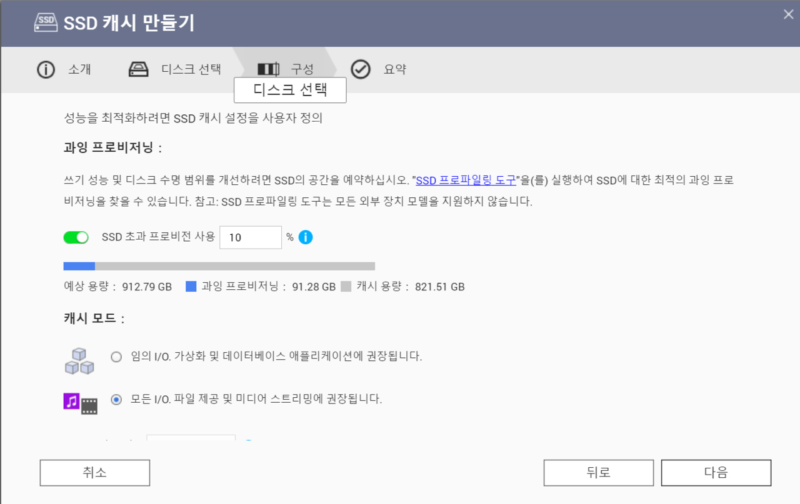Click the gray 캐시 용량 legend square
The image size is (800, 504).
(346, 287)
